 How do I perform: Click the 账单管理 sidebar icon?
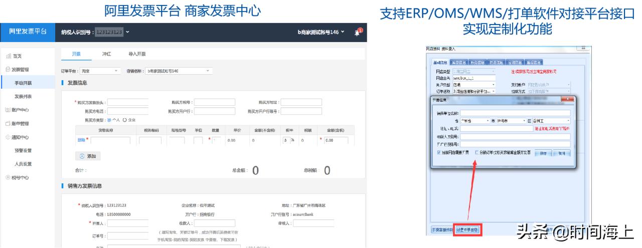8,123
